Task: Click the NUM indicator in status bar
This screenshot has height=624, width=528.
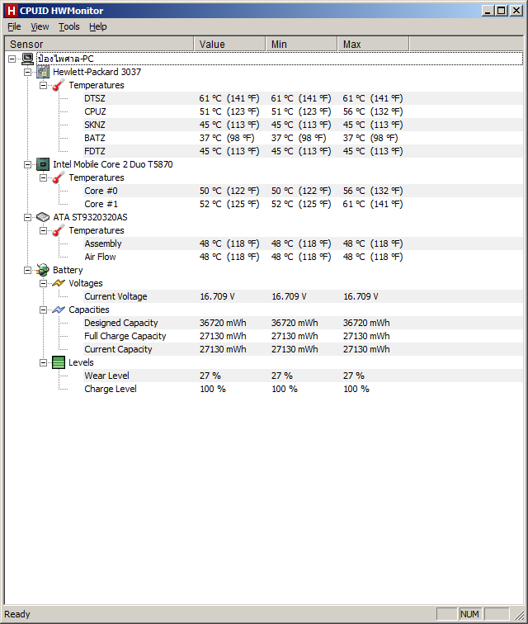Action: [469, 614]
